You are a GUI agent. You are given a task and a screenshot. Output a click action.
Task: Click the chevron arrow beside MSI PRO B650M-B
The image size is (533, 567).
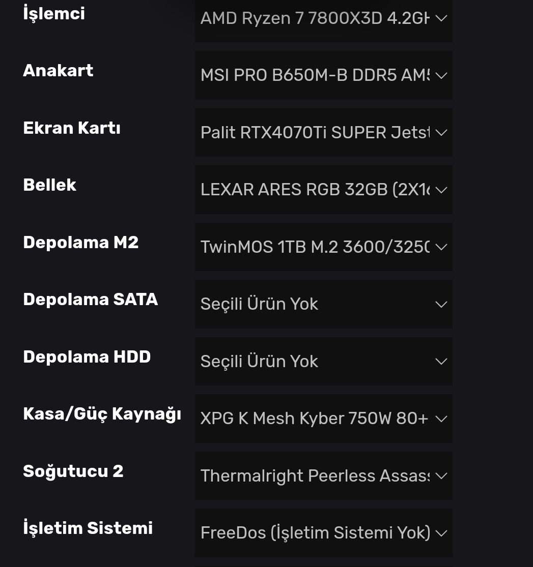pyautogui.click(x=441, y=76)
